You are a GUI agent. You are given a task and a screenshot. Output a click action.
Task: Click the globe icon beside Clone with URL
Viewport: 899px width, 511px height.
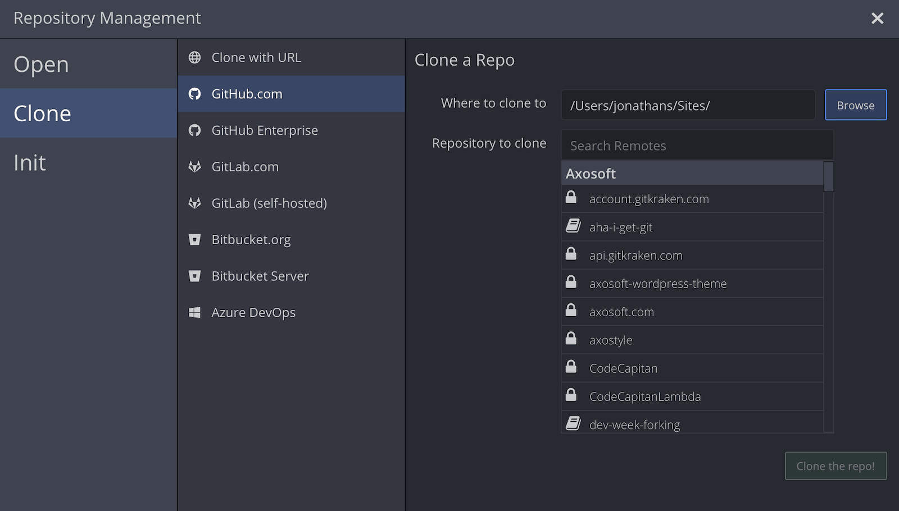tap(195, 58)
